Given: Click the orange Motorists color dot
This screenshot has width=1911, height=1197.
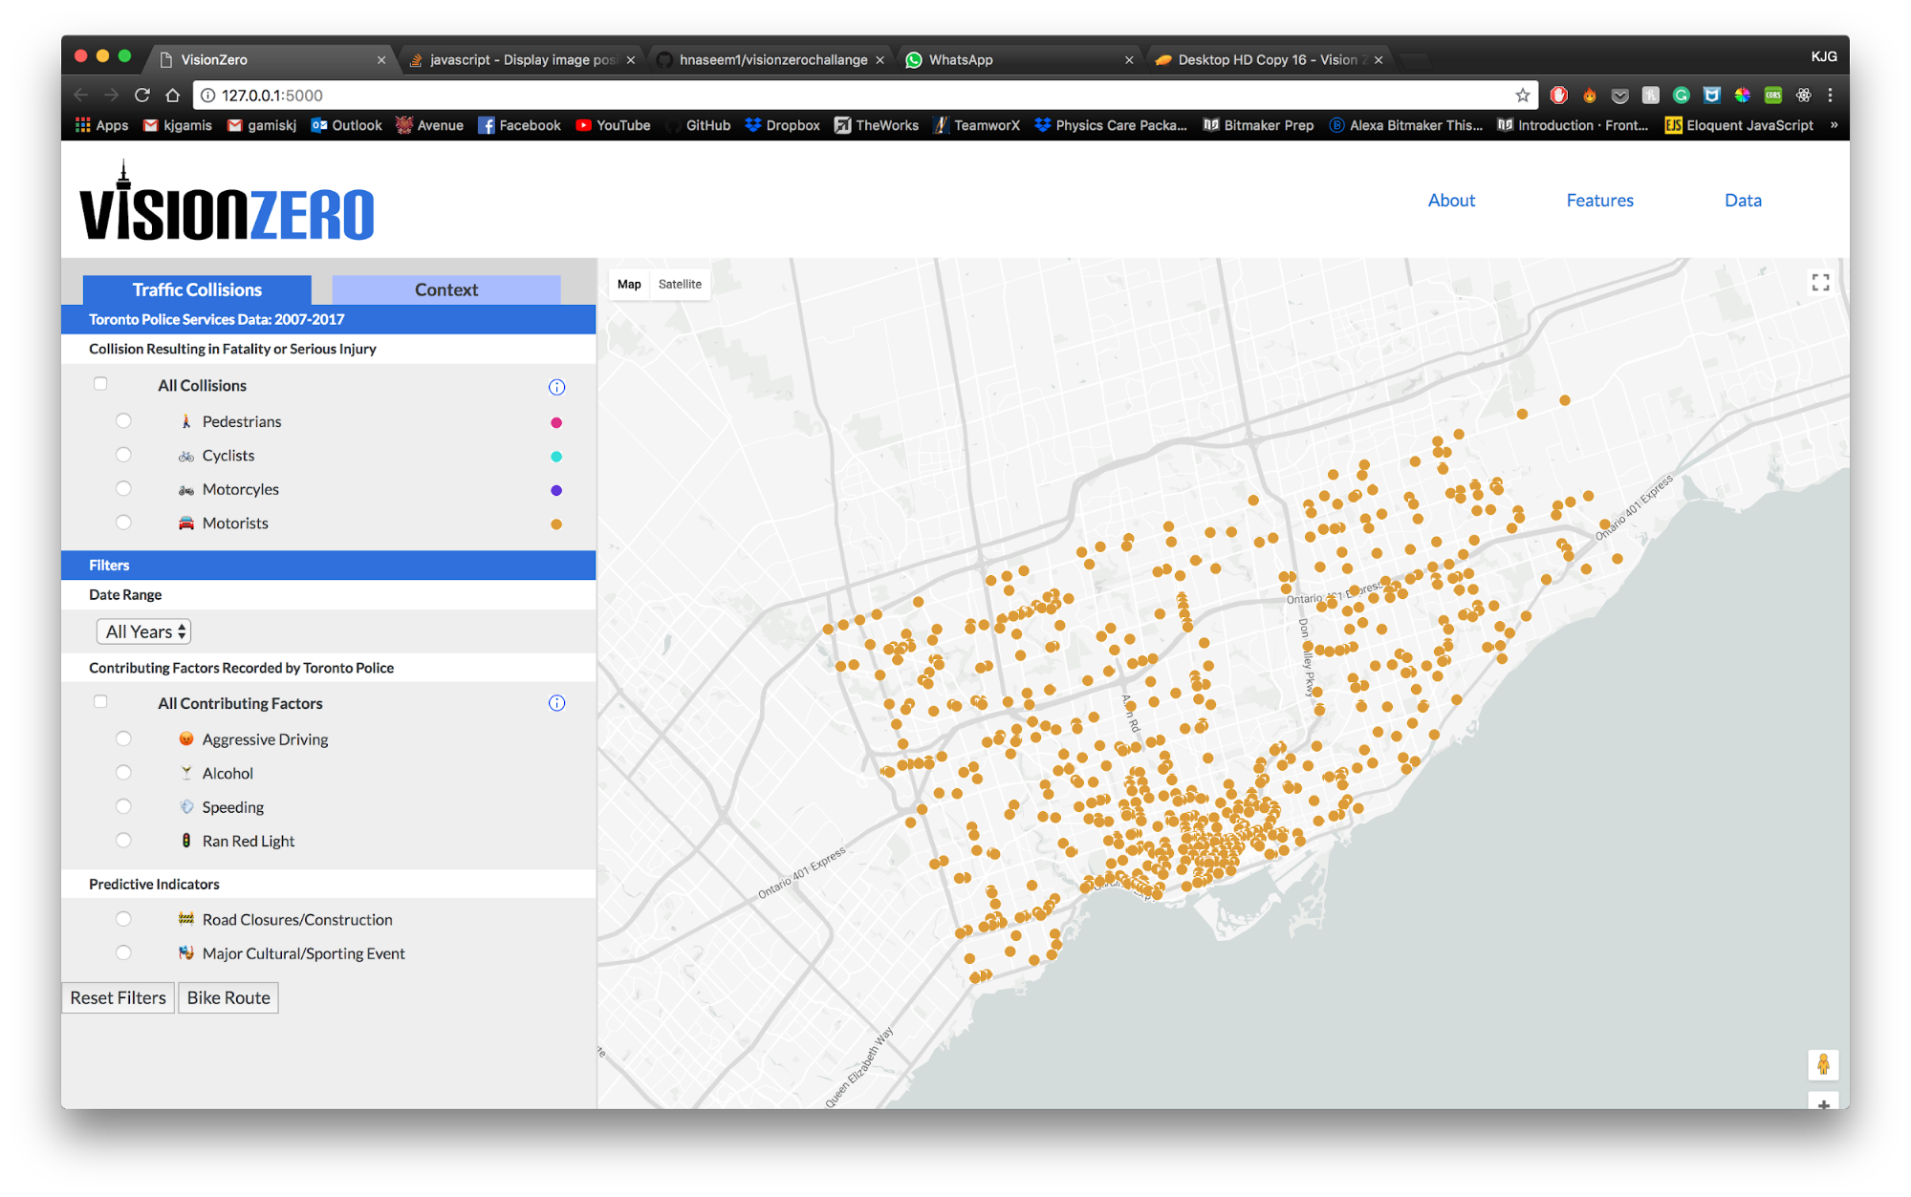Looking at the screenshot, I should (556, 524).
